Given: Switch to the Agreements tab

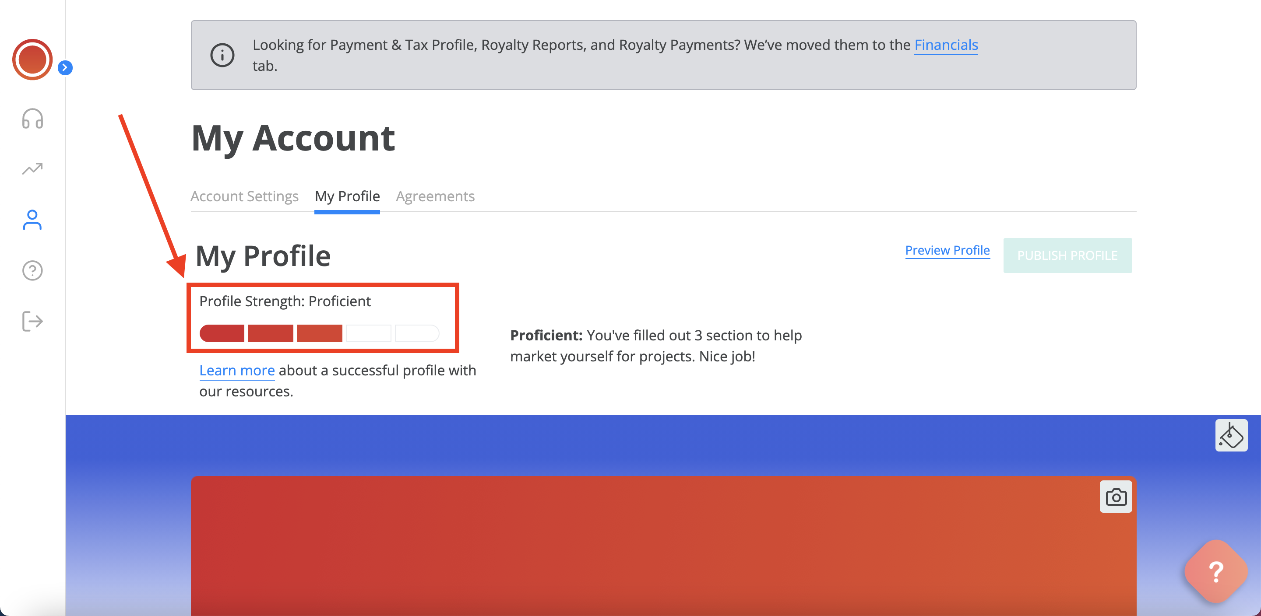Looking at the screenshot, I should 435,196.
